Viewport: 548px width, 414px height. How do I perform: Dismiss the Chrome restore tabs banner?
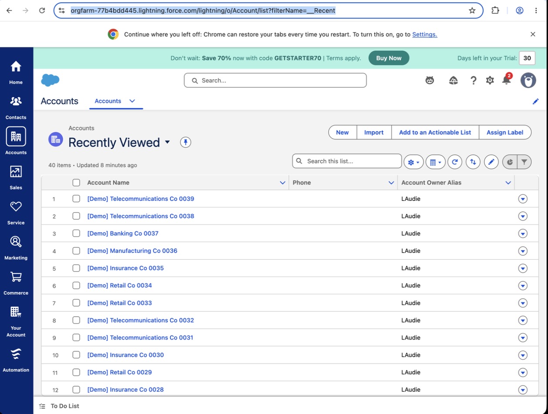533,34
